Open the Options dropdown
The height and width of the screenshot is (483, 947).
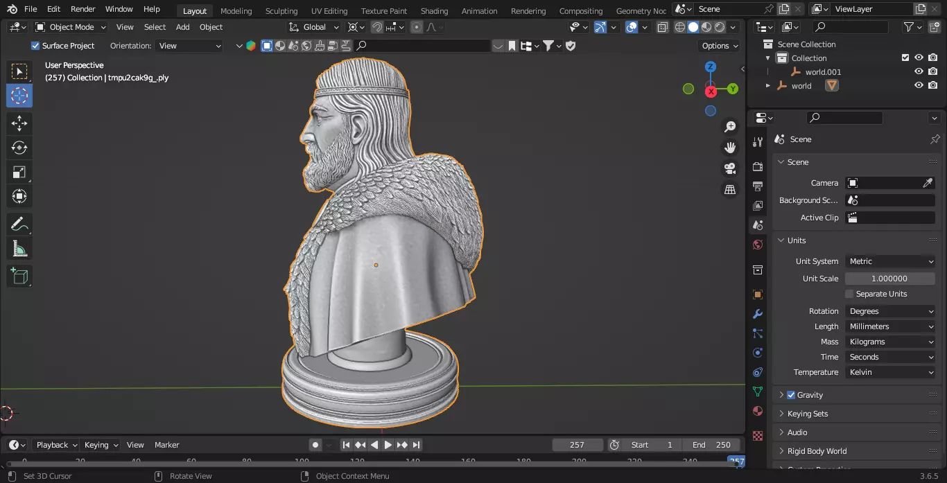[x=720, y=46]
